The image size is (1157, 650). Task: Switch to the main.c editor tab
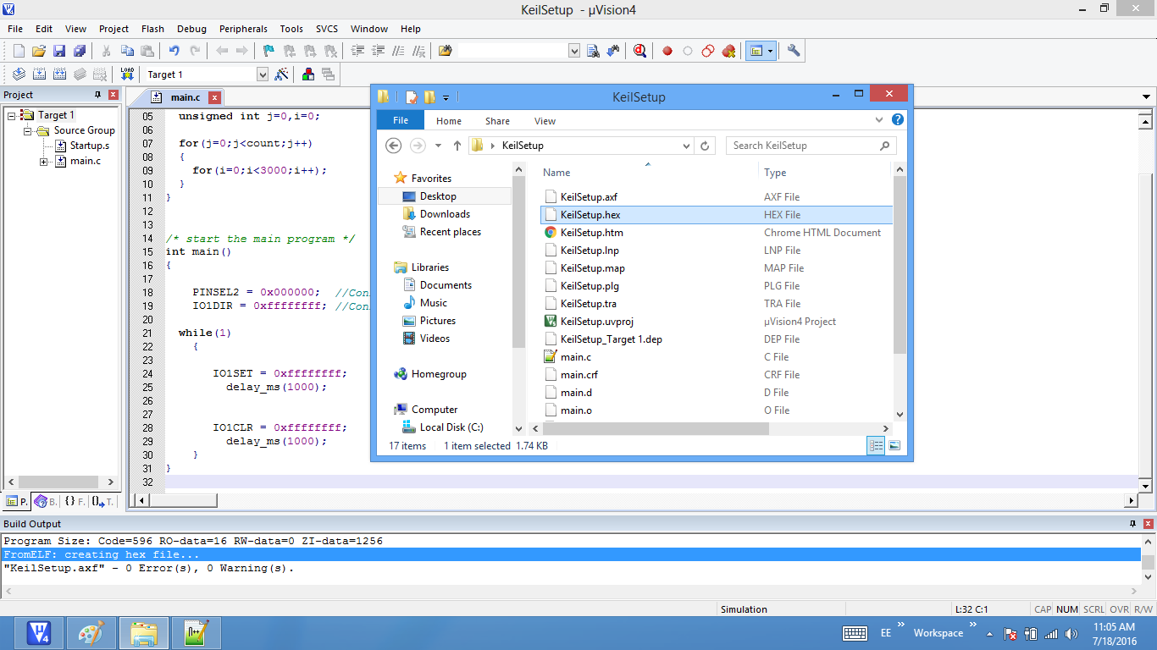click(x=185, y=97)
